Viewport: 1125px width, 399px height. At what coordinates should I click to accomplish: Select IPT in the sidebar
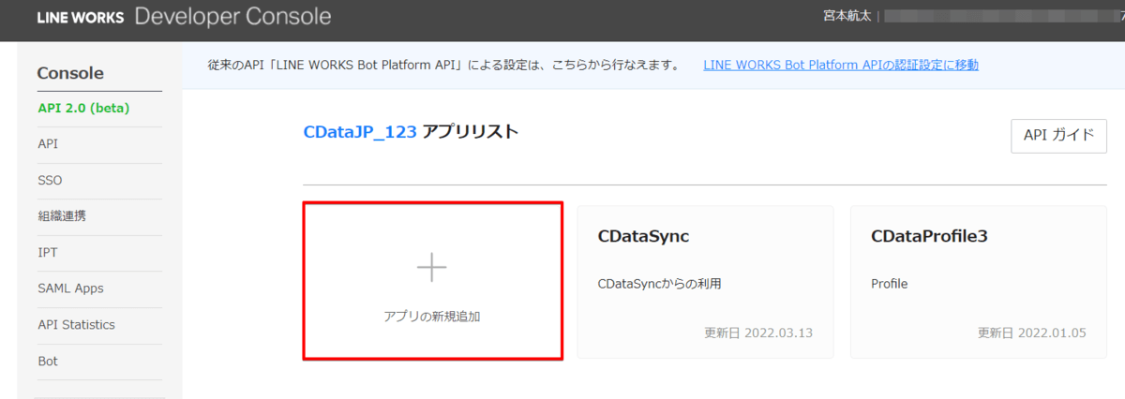[48, 252]
